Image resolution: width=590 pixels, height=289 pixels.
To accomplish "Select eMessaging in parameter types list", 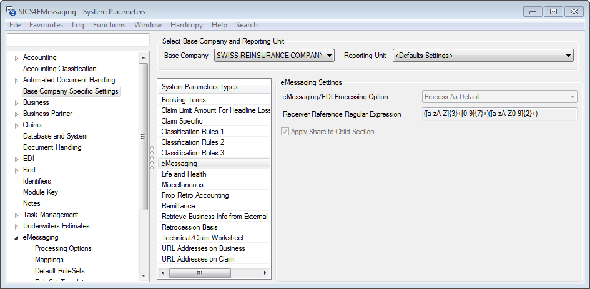I will pos(214,164).
